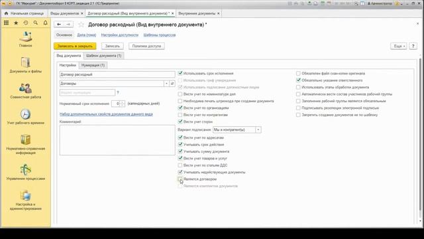Click Политики доступа button
The height and width of the screenshot is (239, 424).
(x=146, y=46)
